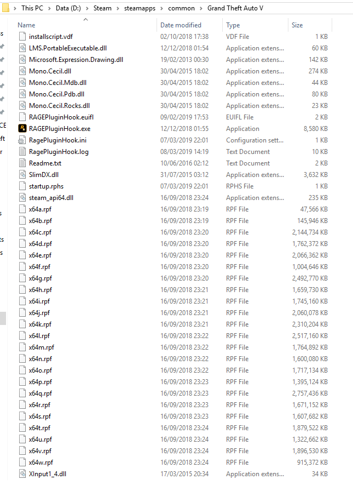Click the Mono.Cecil.Mdb.dll file icon
353x491 pixels.
point(22,82)
